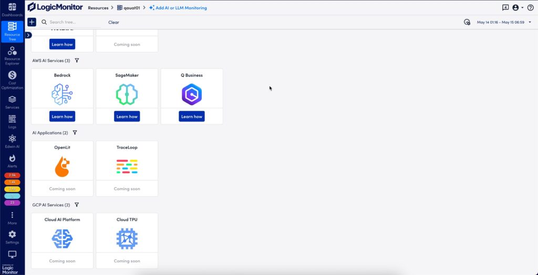
Task: Open Logs from sidebar
Action: (12, 122)
